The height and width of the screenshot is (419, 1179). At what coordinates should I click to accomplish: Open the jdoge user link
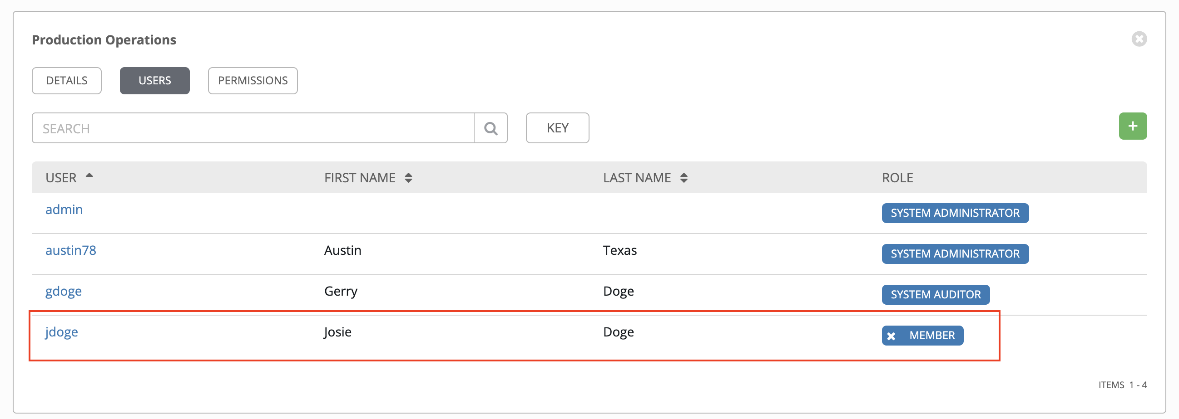coord(61,332)
